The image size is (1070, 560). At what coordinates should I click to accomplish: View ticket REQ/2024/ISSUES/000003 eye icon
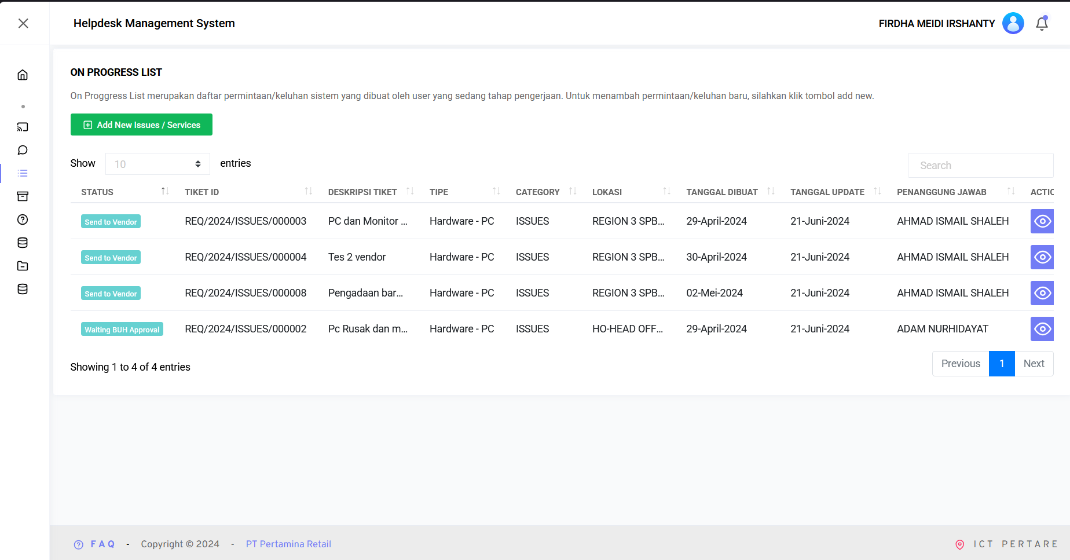(x=1042, y=221)
